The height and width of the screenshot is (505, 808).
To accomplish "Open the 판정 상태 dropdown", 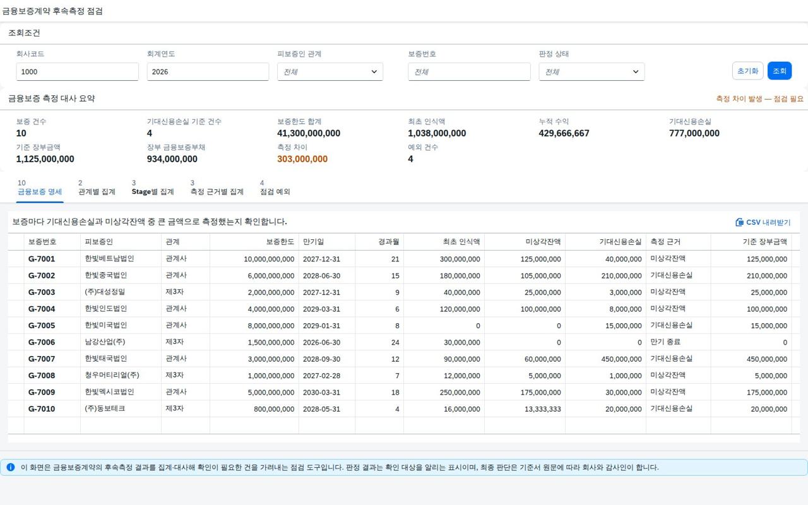I will (x=591, y=72).
